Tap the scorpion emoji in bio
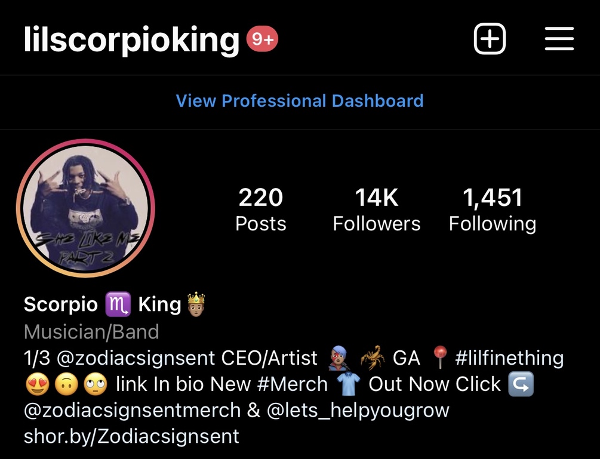600x459 pixels. [373, 358]
